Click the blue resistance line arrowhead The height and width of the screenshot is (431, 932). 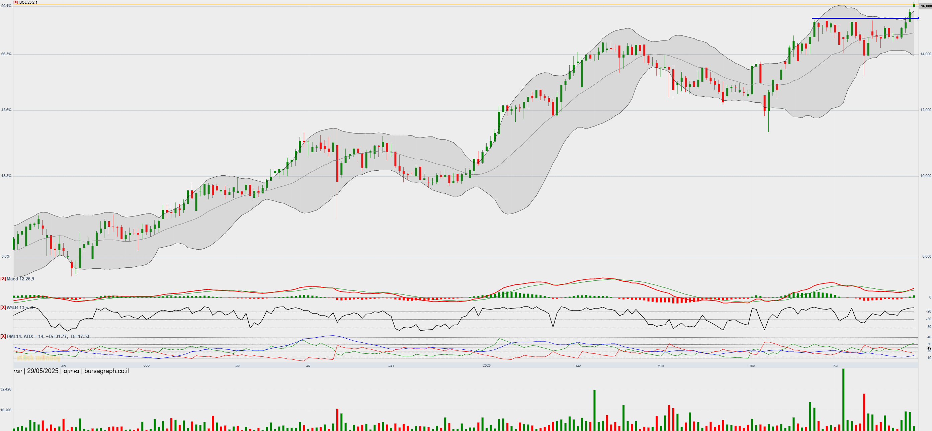(918, 18)
